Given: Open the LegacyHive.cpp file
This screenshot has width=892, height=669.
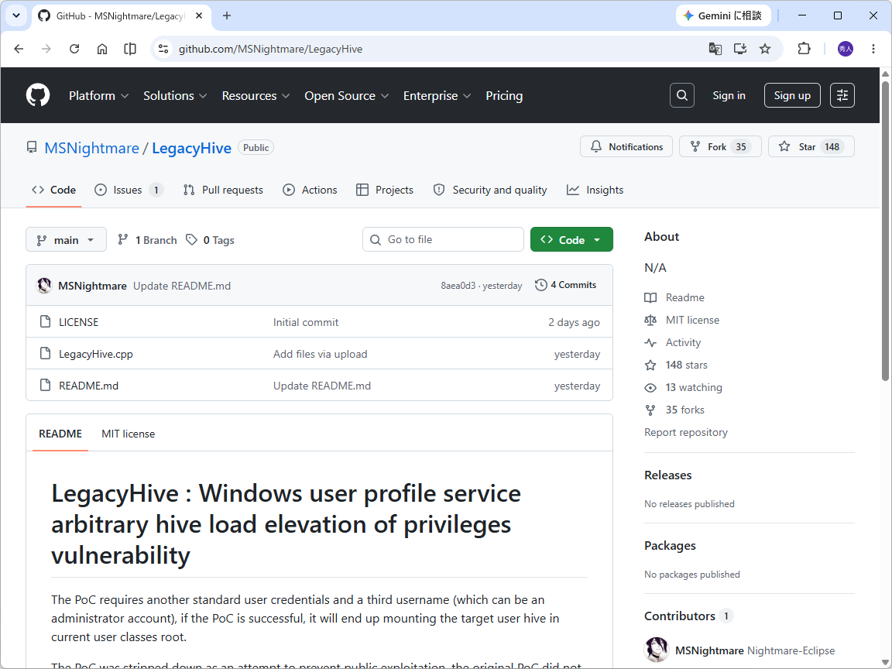Looking at the screenshot, I should pyautogui.click(x=95, y=354).
